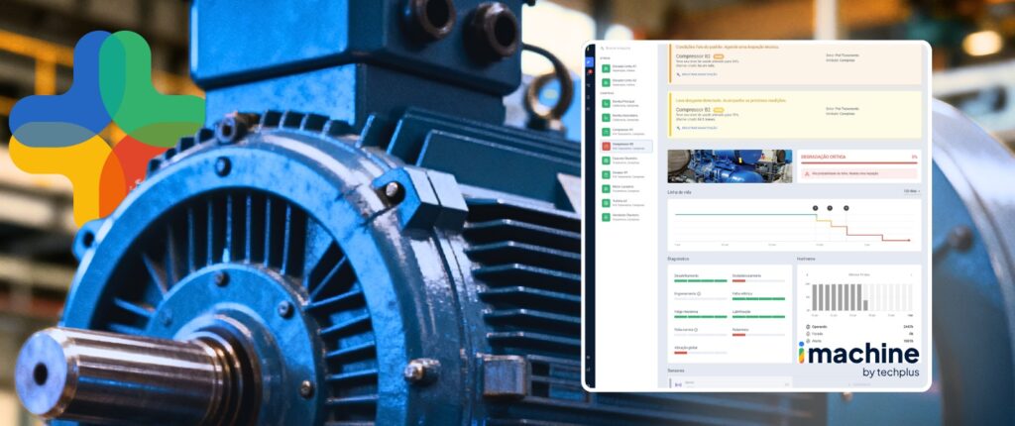Open the last machine entry, Ventilador Elétrico

pos(626,217)
